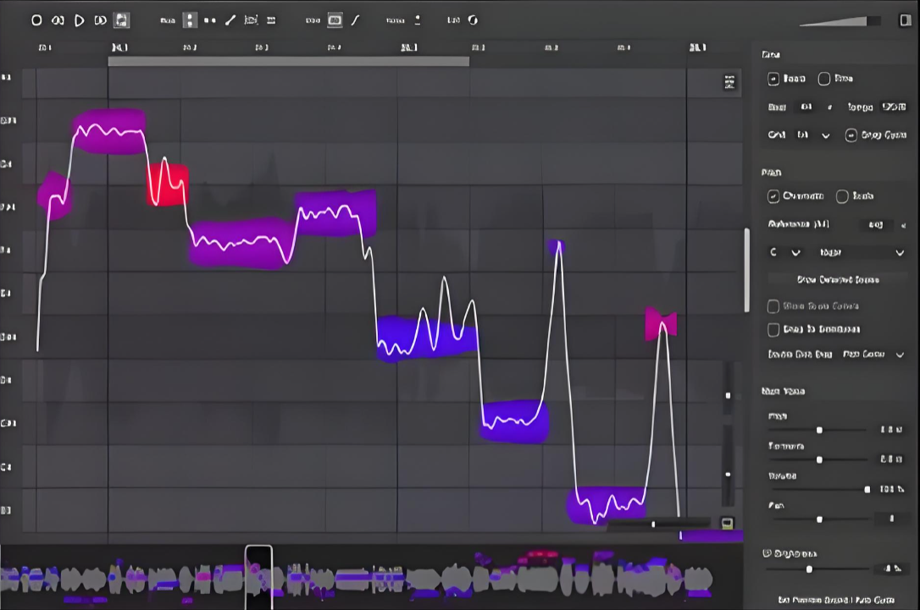Image resolution: width=920 pixels, height=610 pixels.
Task: Click the highlighted rounded box icon beside the slash tool
Action: 335,20
